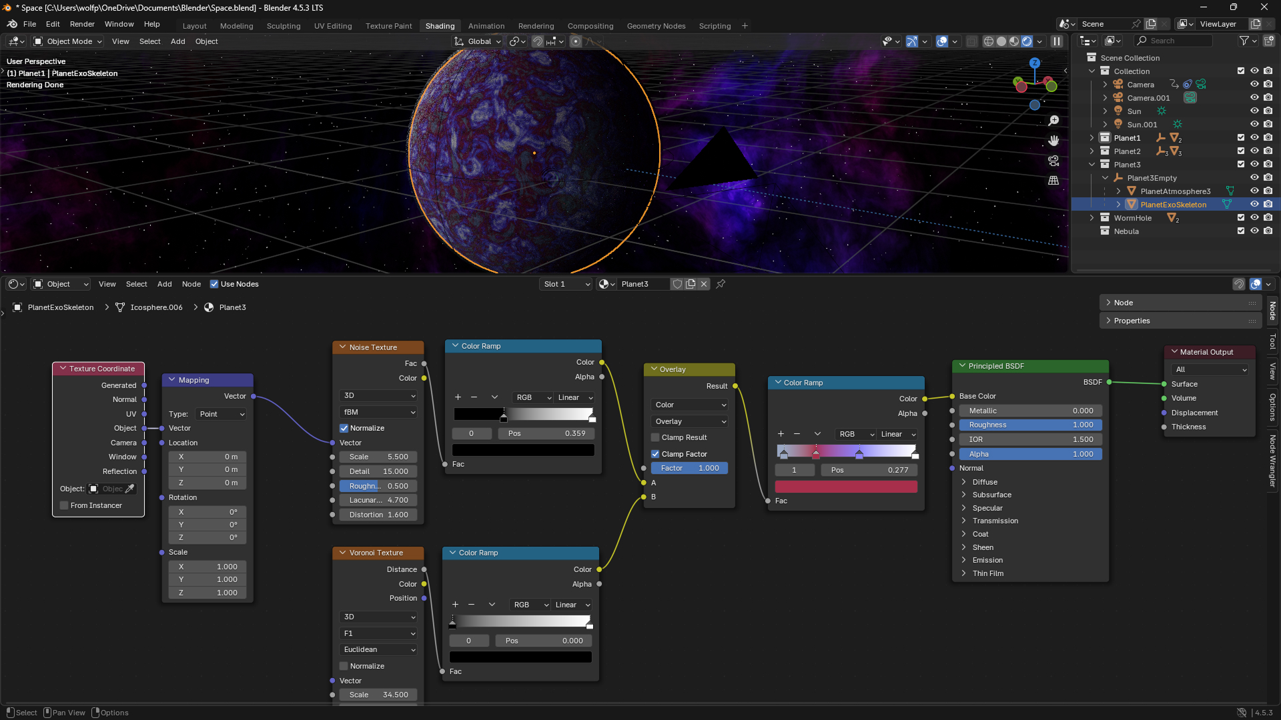Click the zoom magnifier viewport gizmo
The height and width of the screenshot is (720, 1281).
click(x=1053, y=121)
